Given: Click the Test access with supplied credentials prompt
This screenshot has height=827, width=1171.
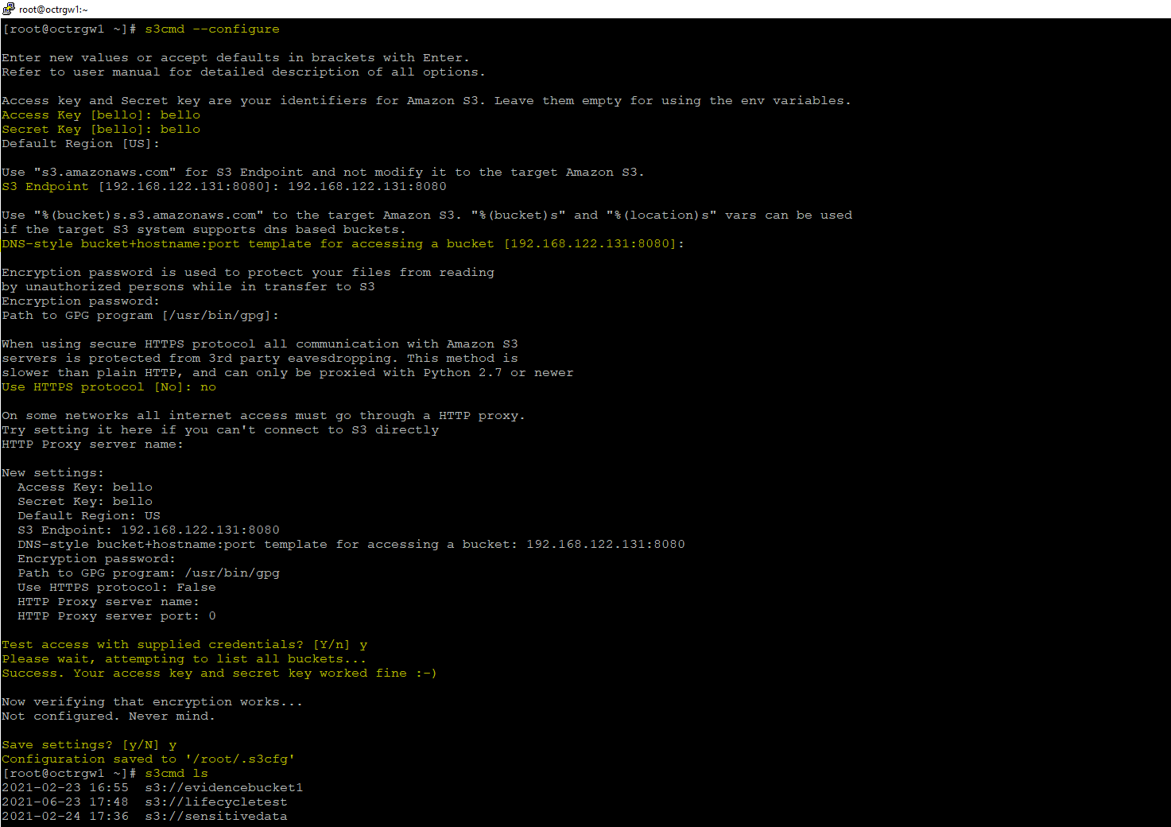Looking at the screenshot, I should pos(183,644).
